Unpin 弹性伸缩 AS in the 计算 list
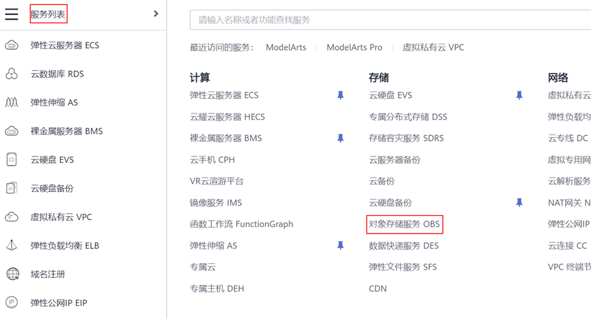Viewport: 591px width, 319px height. point(340,246)
